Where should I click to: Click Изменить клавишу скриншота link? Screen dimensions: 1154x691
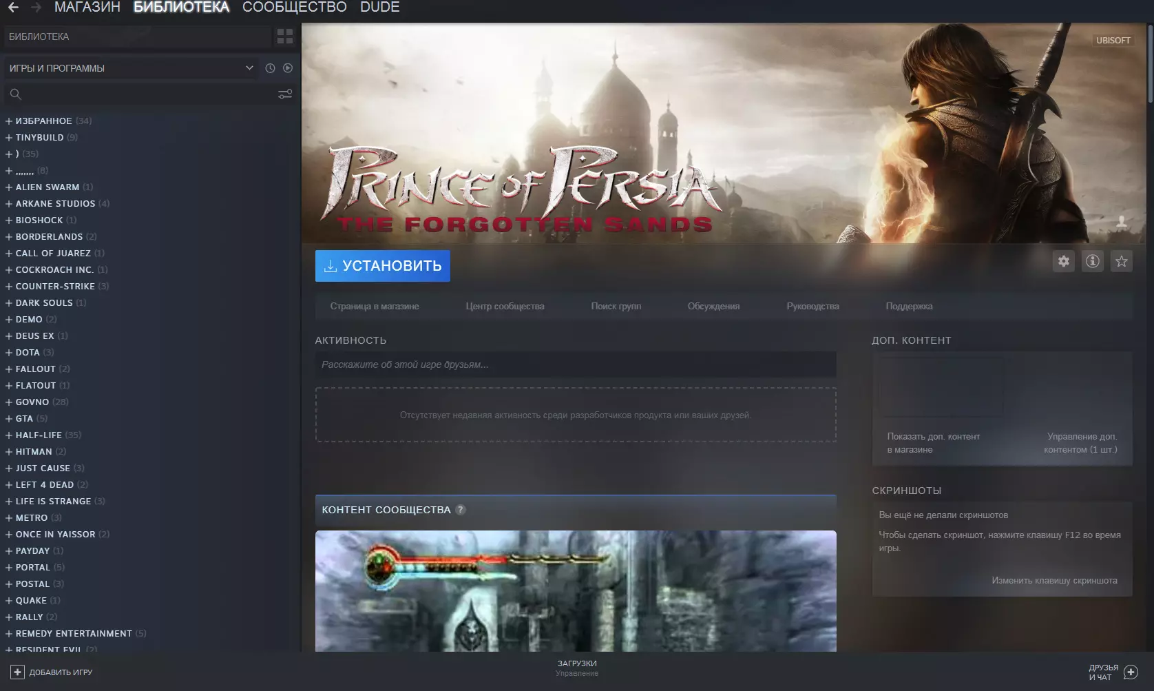pyautogui.click(x=1055, y=581)
